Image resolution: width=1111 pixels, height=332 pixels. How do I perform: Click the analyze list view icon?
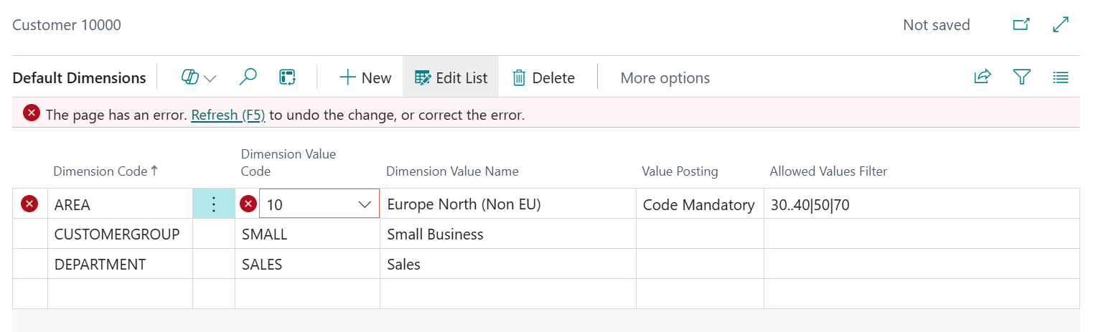coord(288,77)
